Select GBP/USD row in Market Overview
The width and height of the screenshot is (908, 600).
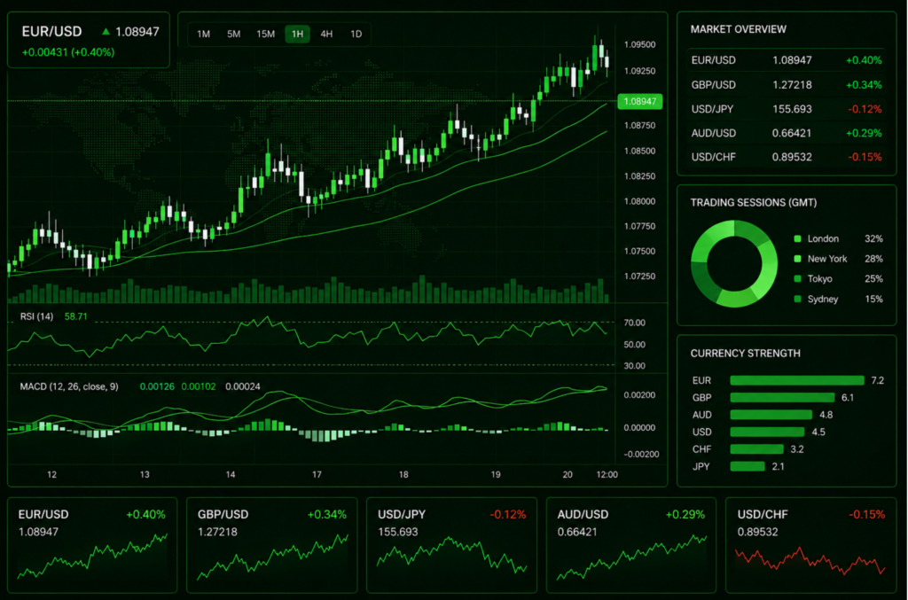[x=786, y=84]
